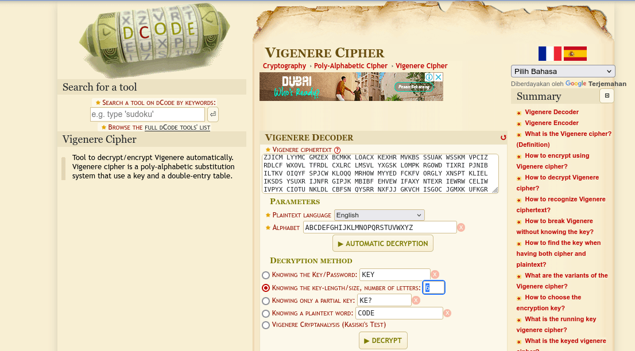Click the ciphertext help question mark
The height and width of the screenshot is (351, 635).
click(x=338, y=150)
